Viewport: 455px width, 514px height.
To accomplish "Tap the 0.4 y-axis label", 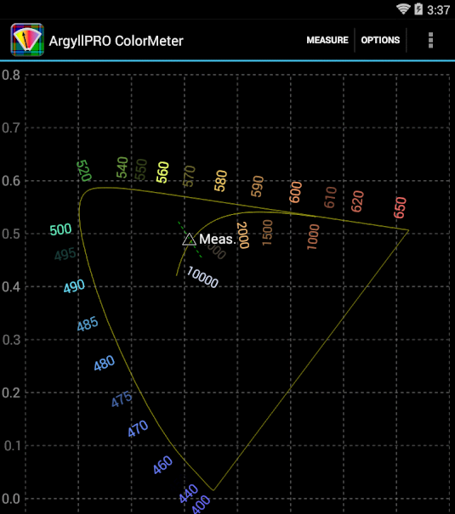I will [11, 287].
